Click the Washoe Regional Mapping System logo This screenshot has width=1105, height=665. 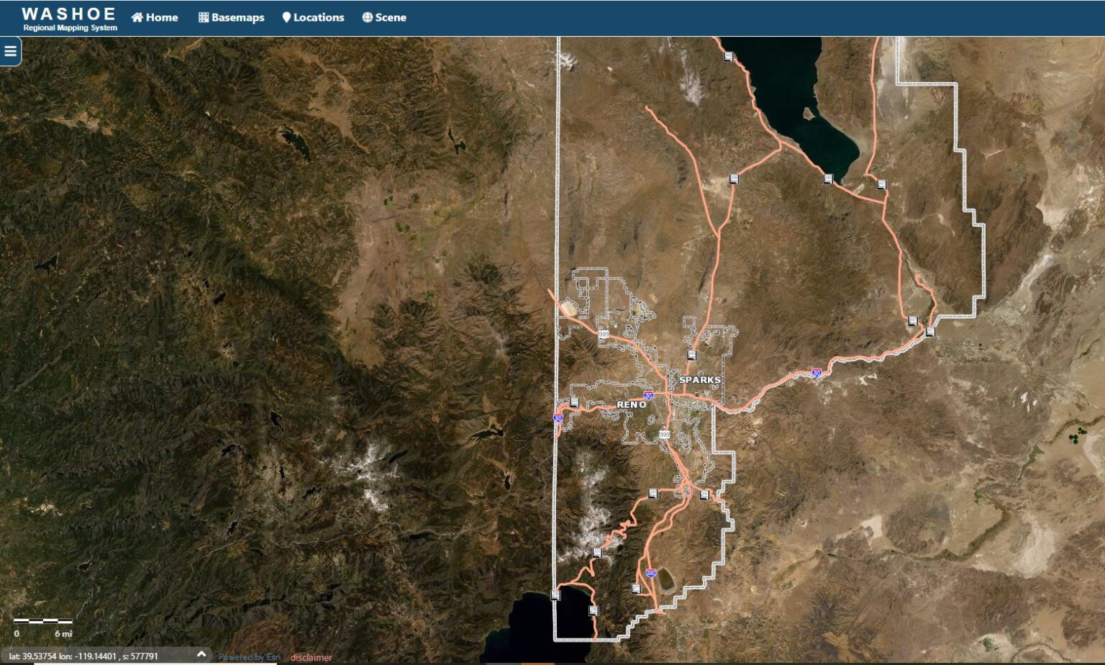tap(69, 19)
